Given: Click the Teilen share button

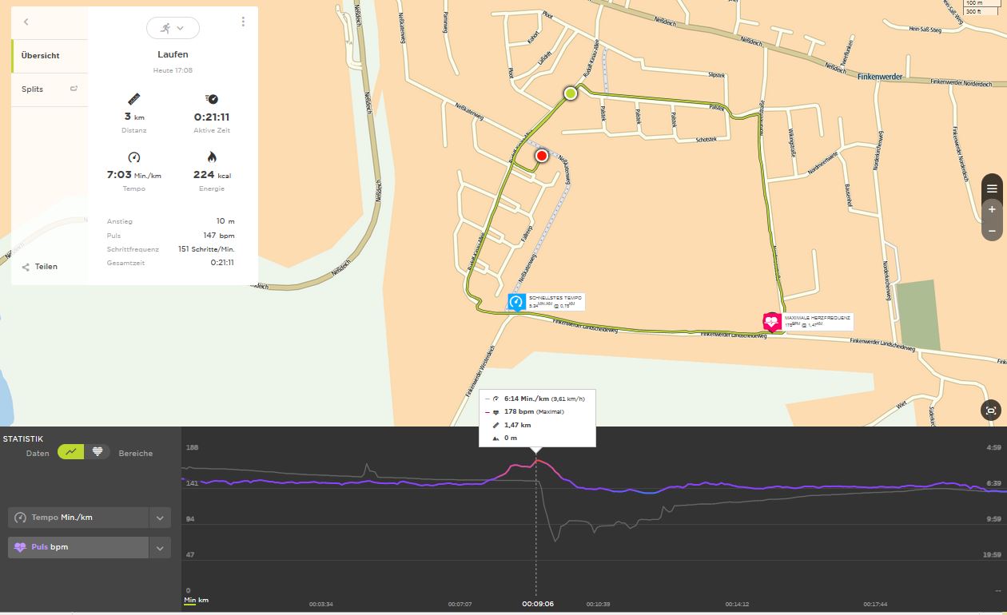Looking at the screenshot, I should click(x=40, y=267).
